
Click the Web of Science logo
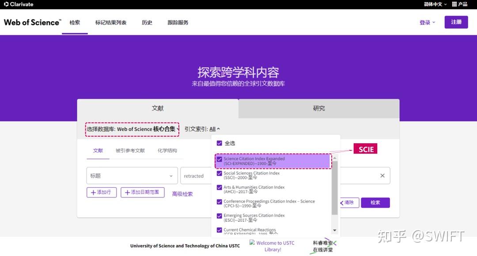(x=32, y=22)
